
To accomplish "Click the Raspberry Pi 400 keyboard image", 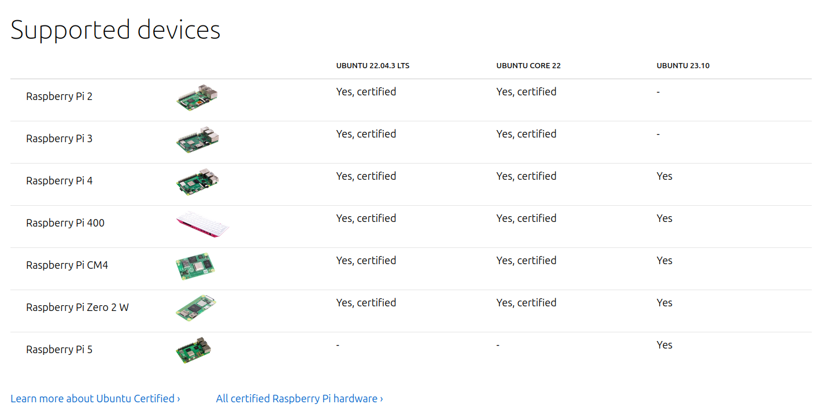I will coord(202,224).
